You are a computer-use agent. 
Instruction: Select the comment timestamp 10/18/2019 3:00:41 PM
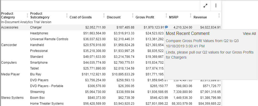click(185, 46)
